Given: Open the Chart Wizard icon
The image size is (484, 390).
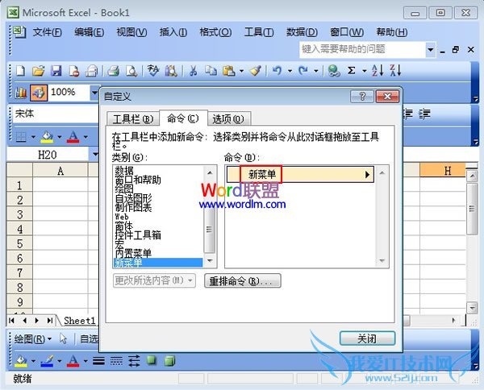Looking at the screenshot, I should (x=21, y=93).
